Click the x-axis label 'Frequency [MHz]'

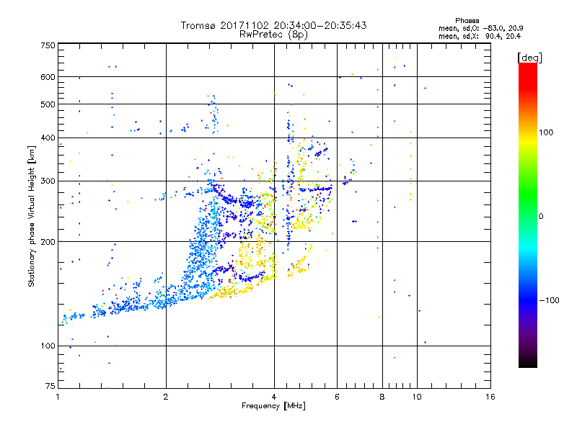click(273, 406)
